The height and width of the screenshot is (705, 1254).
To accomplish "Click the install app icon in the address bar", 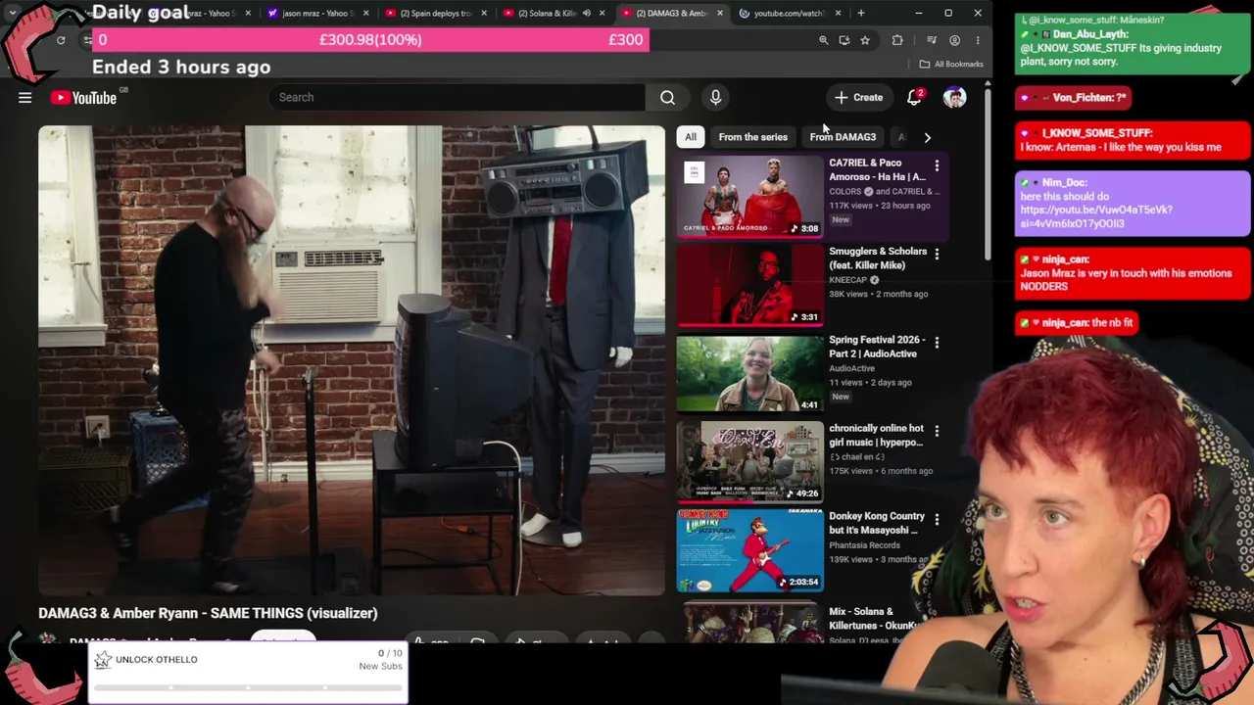I will coord(844,40).
